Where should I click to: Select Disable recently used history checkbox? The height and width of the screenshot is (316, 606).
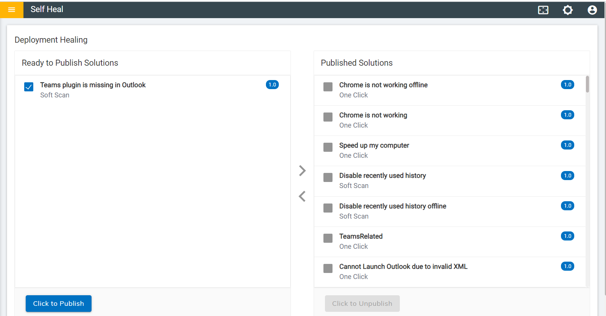(328, 177)
